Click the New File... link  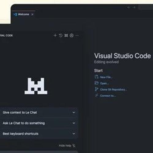coord(106,77)
